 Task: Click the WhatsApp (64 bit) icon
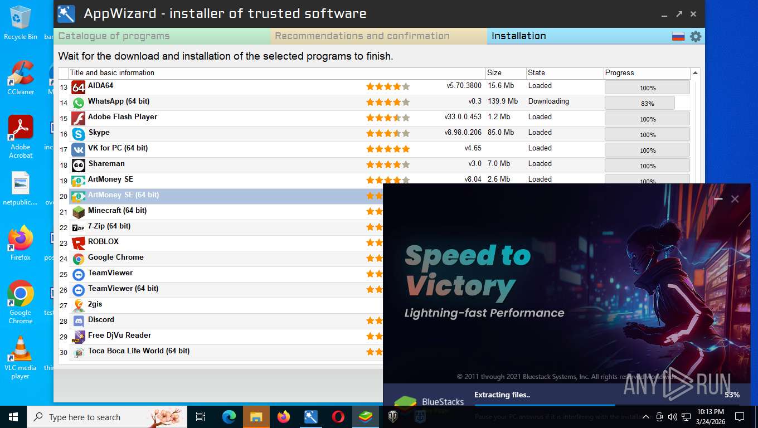coord(79,103)
